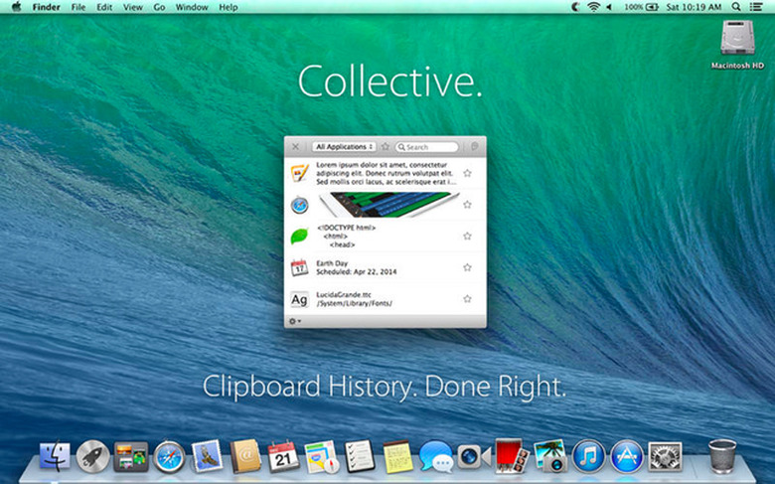The height and width of the screenshot is (484, 775).
Task: Select the Calendar Earth Day entry icon
Action: pyautogui.click(x=299, y=267)
